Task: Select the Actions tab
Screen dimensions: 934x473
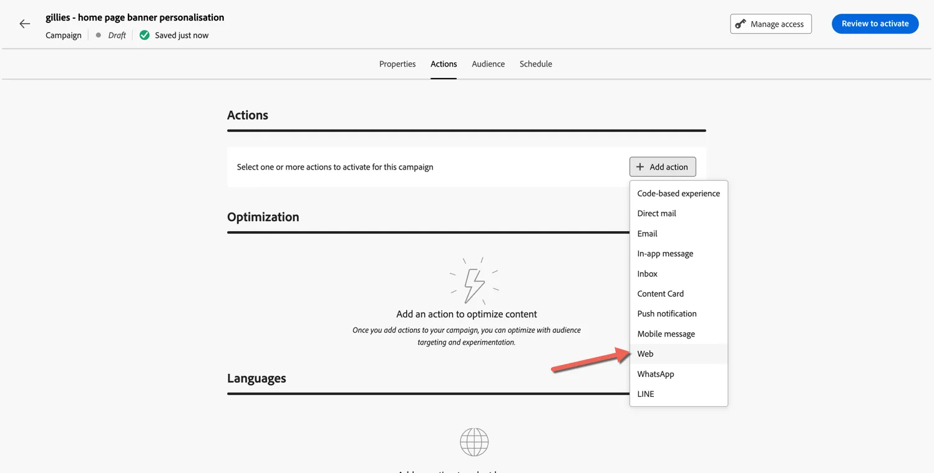Action: pyautogui.click(x=444, y=64)
